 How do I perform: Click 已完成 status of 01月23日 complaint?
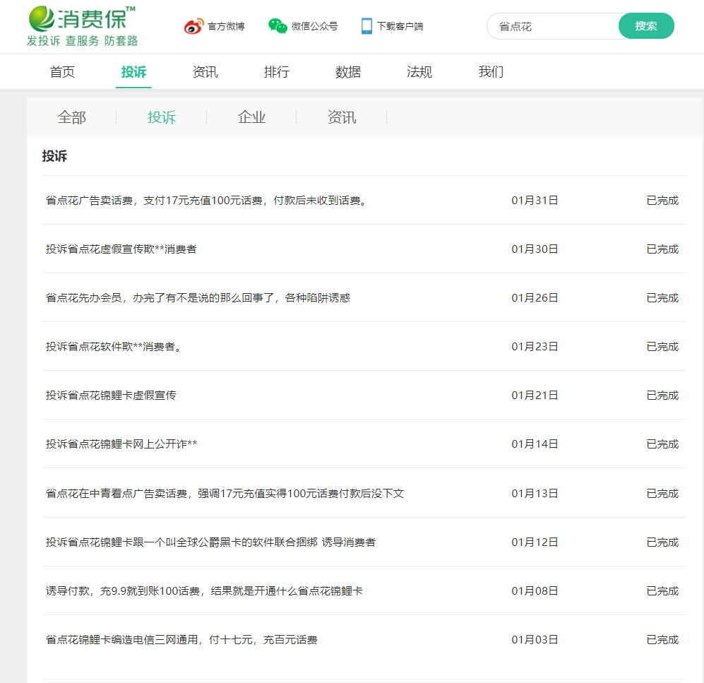(662, 347)
